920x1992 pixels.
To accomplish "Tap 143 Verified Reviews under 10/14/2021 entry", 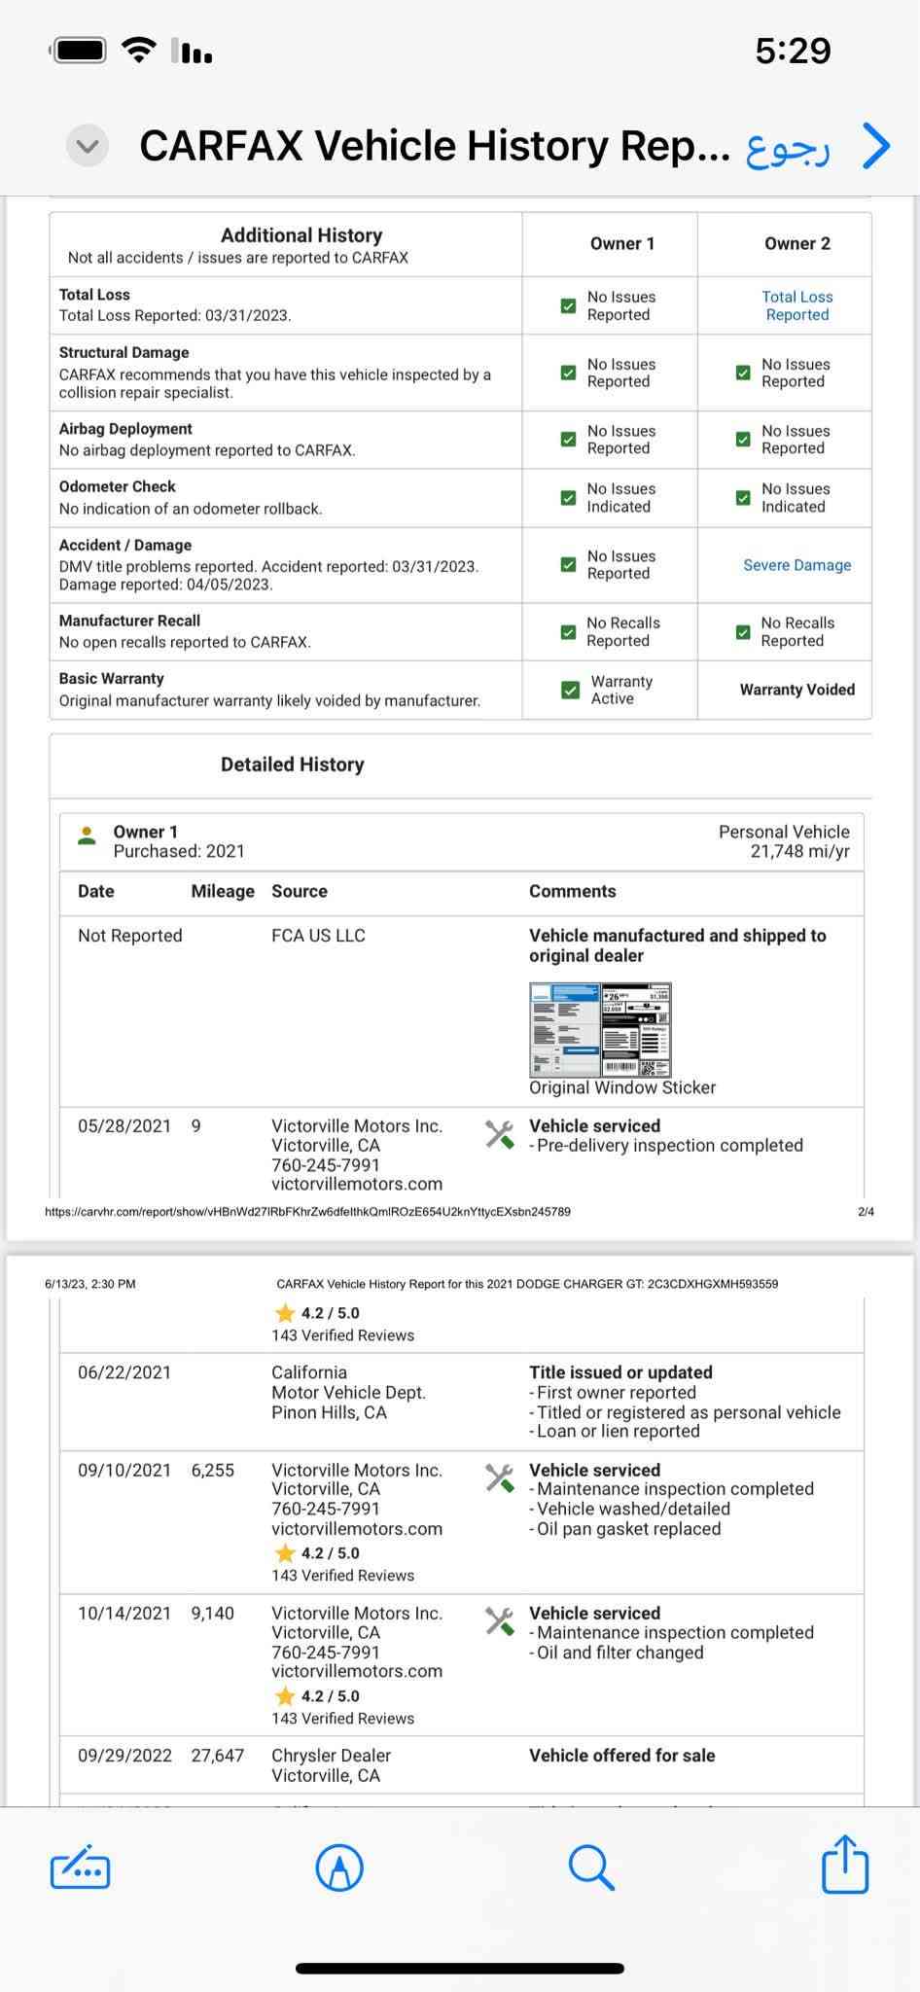I will 343,1719.
